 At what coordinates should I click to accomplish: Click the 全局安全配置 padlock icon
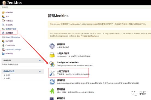(x=52, y=55)
